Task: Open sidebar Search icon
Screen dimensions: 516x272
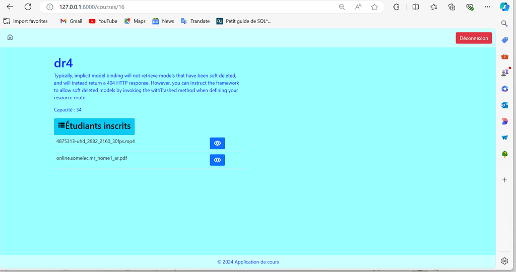Action: tap(504, 24)
